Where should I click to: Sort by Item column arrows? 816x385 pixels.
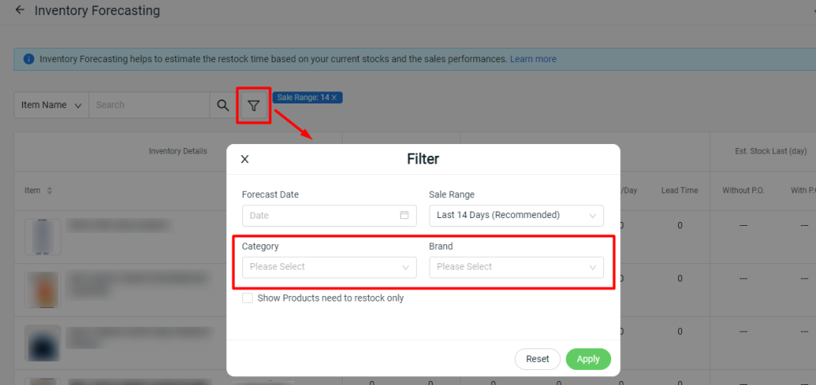coord(49,191)
